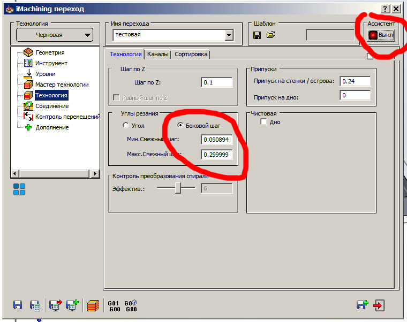
Task: Click the Соединение link icon
Action: coord(28,106)
